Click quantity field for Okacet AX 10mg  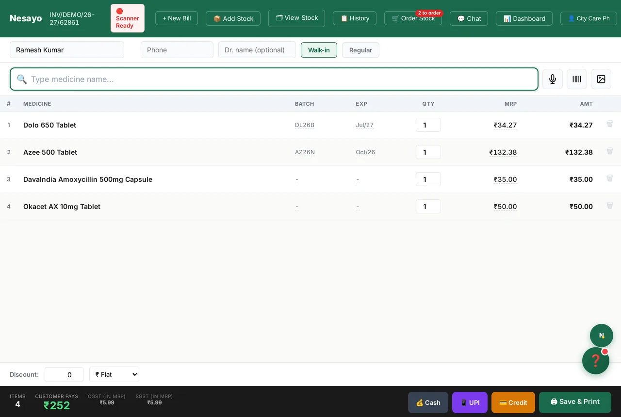click(x=428, y=207)
